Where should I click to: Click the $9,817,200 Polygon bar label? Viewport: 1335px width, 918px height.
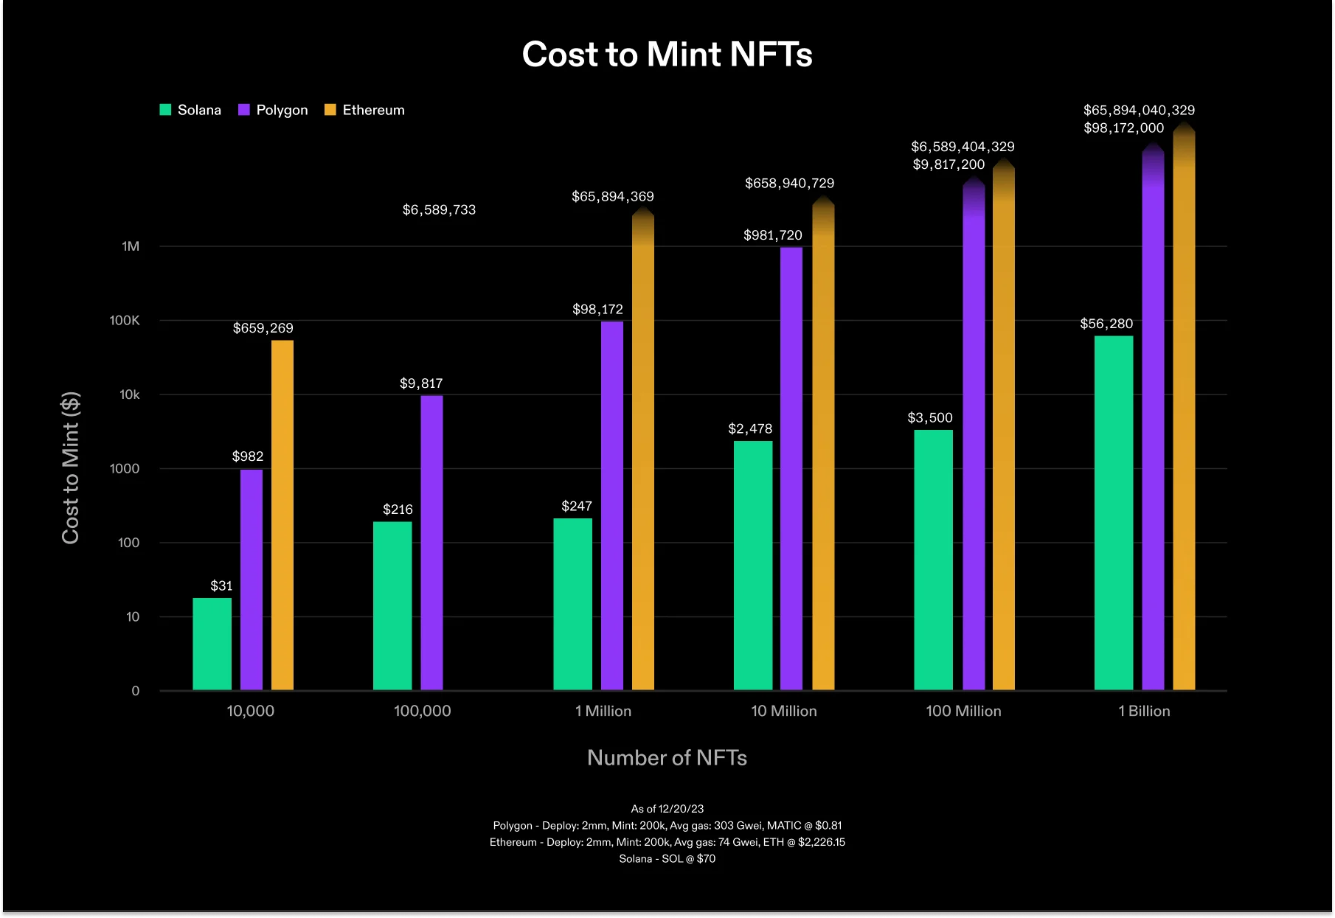(x=949, y=164)
